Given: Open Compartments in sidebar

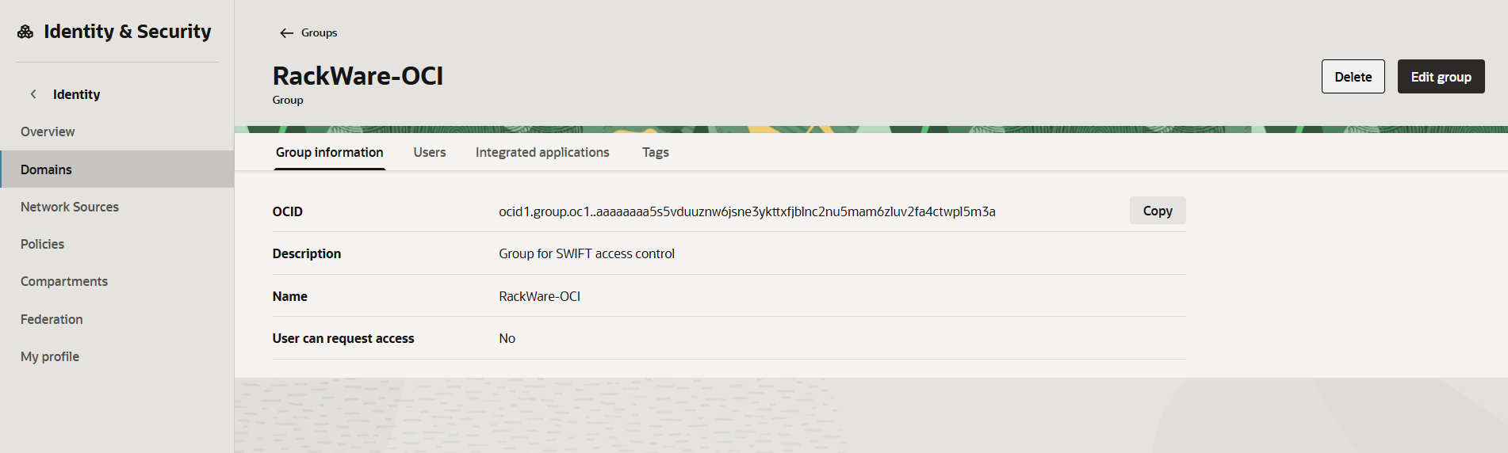Looking at the screenshot, I should click(x=64, y=281).
